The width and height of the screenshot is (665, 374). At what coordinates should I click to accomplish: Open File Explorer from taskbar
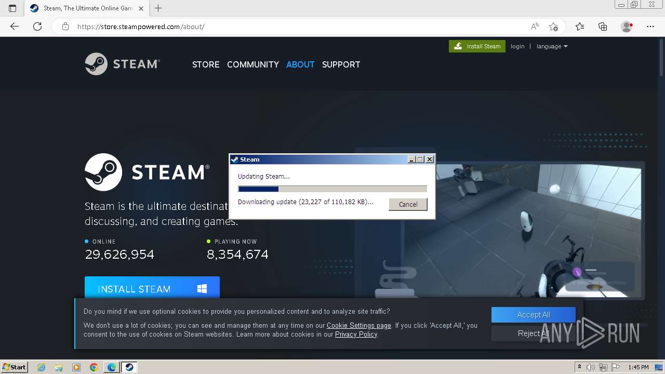[x=59, y=367]
